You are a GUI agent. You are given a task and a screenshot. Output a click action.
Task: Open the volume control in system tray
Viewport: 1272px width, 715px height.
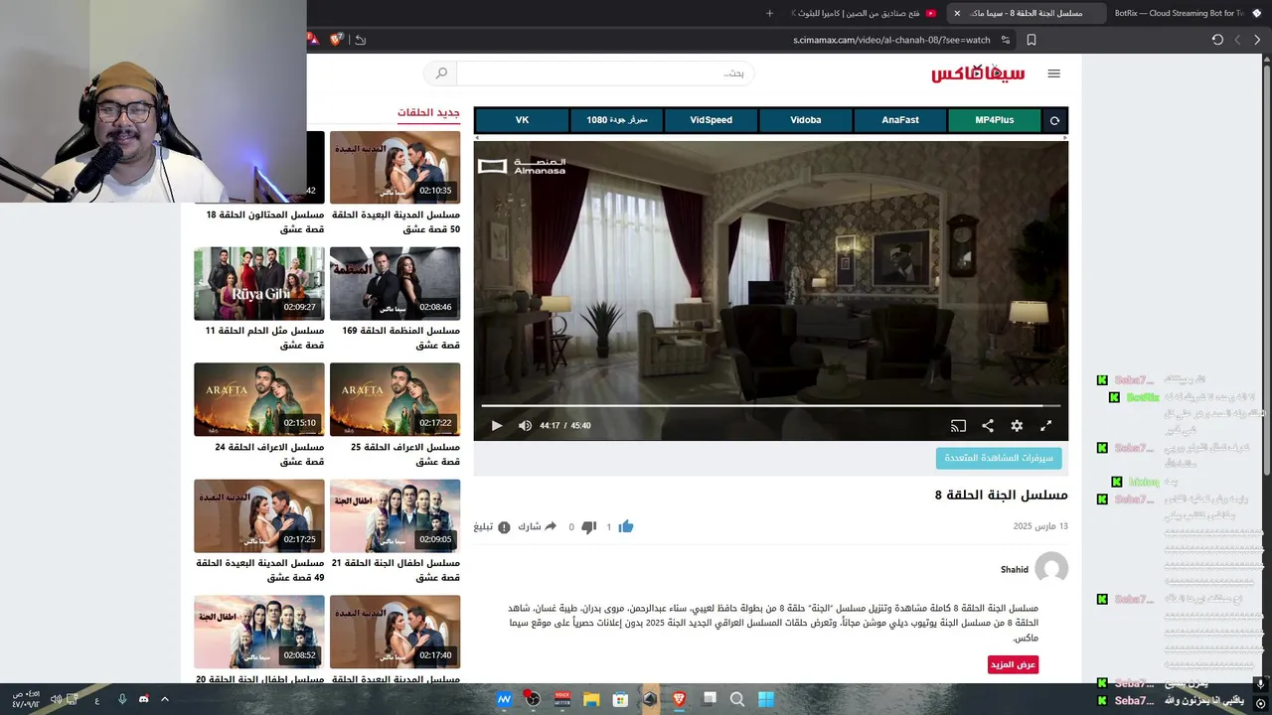(x=56, y=699)
